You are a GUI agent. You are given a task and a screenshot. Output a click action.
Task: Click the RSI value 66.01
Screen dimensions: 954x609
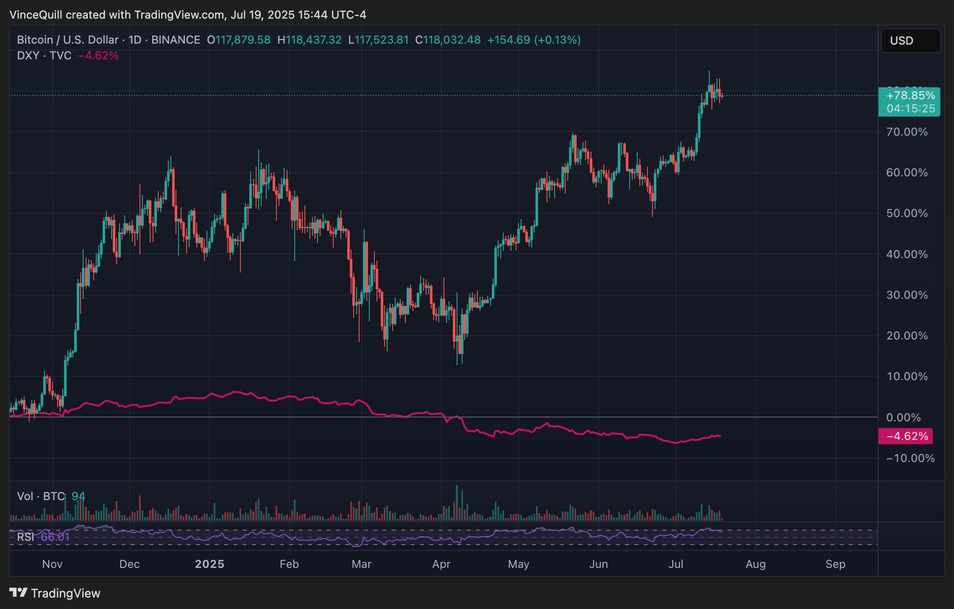click(x=55, y=537)
